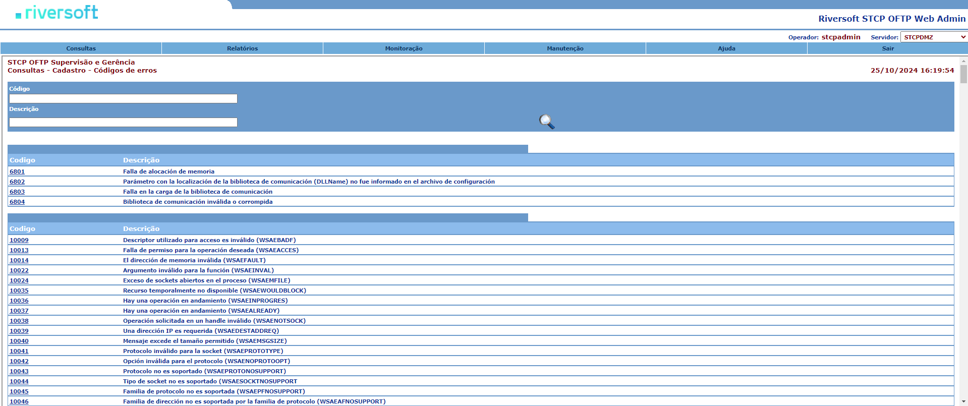Click the scrollbar down arrow
Screen dimensions: 968x406
coord(963,401)
